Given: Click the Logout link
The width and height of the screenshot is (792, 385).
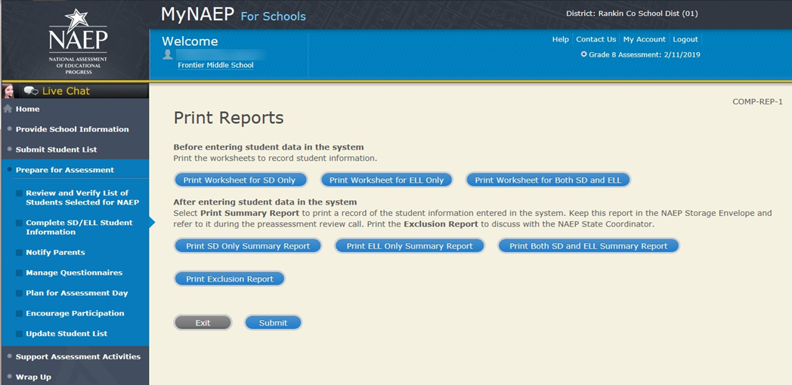Looking at the screenshot, I should (x=685, y=39).
